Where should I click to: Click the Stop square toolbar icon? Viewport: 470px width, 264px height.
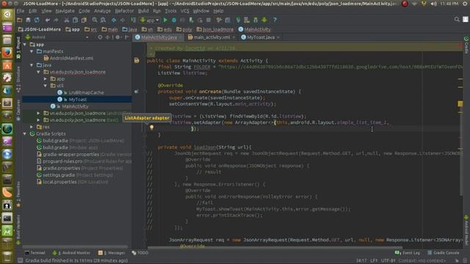209,20
